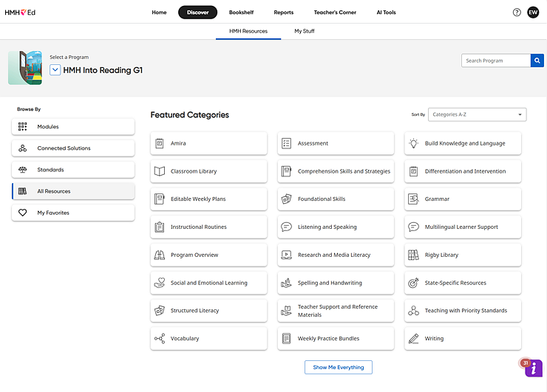Open the EW user profile avatar
Screen dimensions: 547x392
click(533, 13)
